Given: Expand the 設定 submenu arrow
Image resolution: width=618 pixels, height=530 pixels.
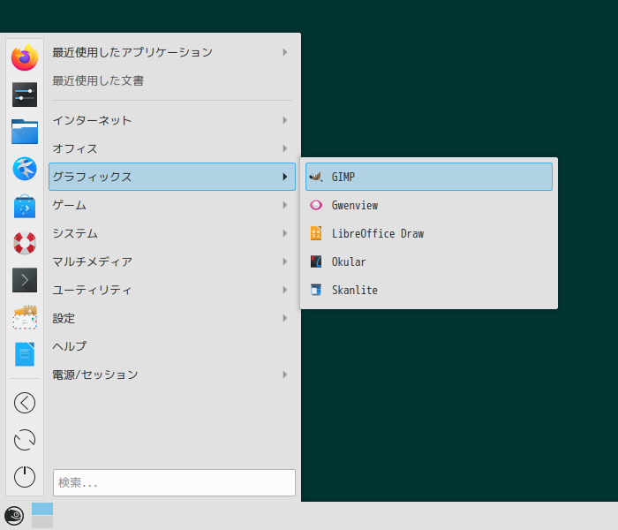Looking at the screenshot, I should click(x=285, y=318).
